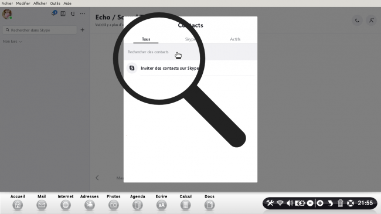This screenshot has width=381, height=214.
Task: Expand the Non lues filter dropdown
Action: click(x=12, y=42)
